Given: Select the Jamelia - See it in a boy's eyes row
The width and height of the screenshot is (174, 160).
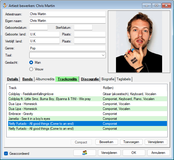Looking at the screenshot, I should [88, 119].
